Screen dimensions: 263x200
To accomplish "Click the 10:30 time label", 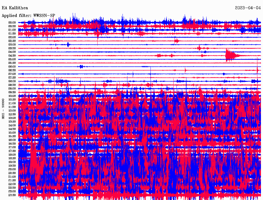I will click(x=12, y=100).
